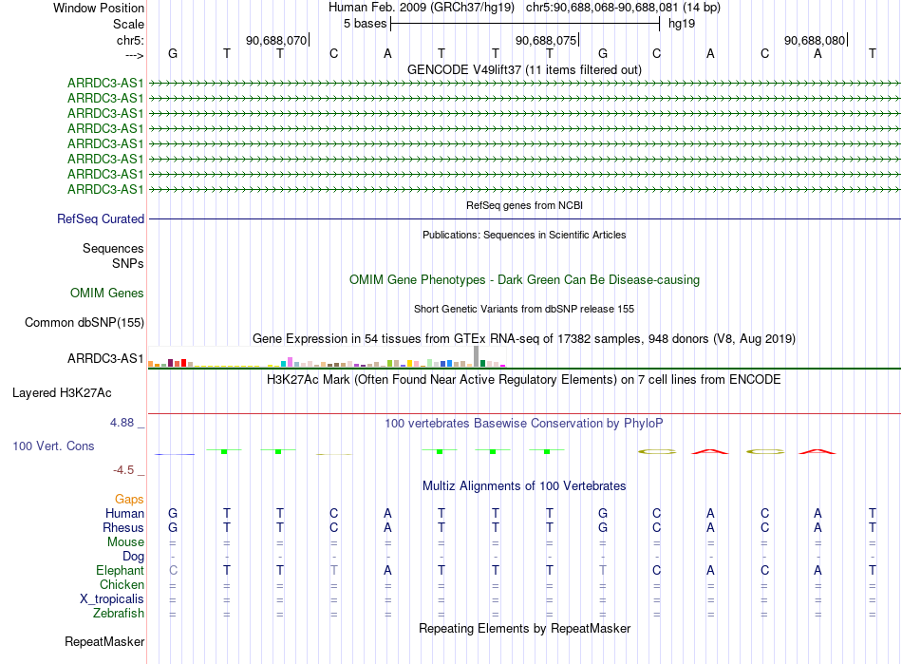The image size is (902, 664).
Task: Click the -4.5 phyloP lower scale value
Action: 123,470
